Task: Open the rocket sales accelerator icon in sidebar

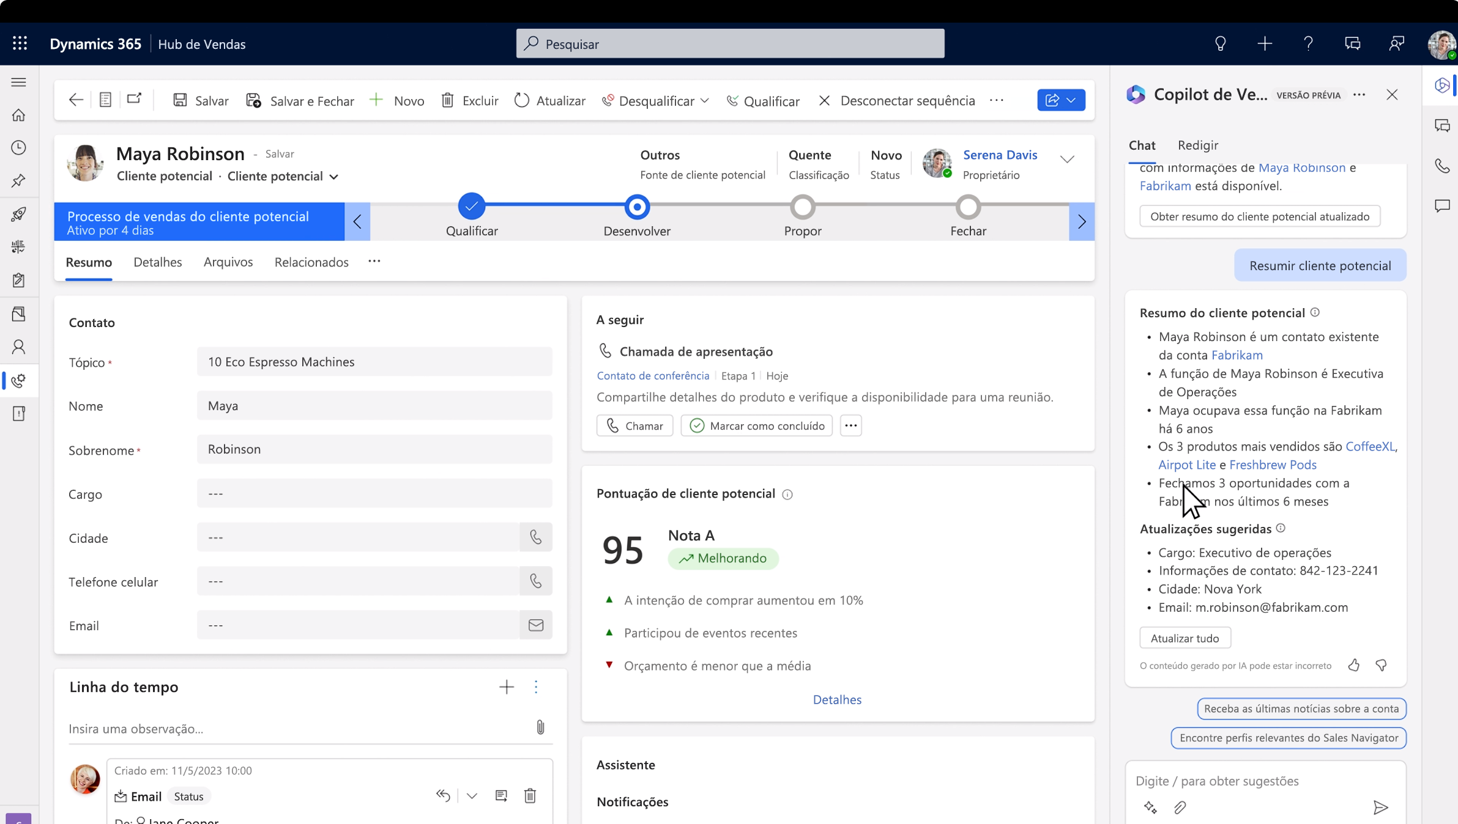Action: [19, 214]
